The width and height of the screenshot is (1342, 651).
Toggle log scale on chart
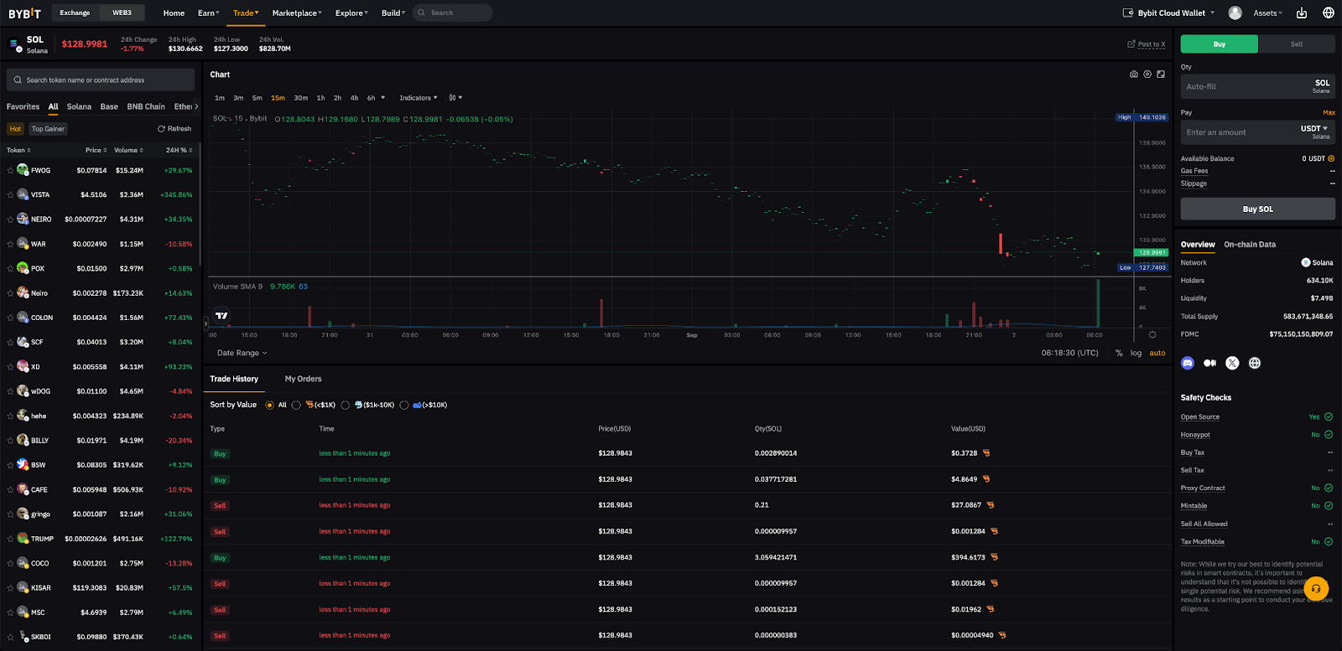(x=1136, y=354)
